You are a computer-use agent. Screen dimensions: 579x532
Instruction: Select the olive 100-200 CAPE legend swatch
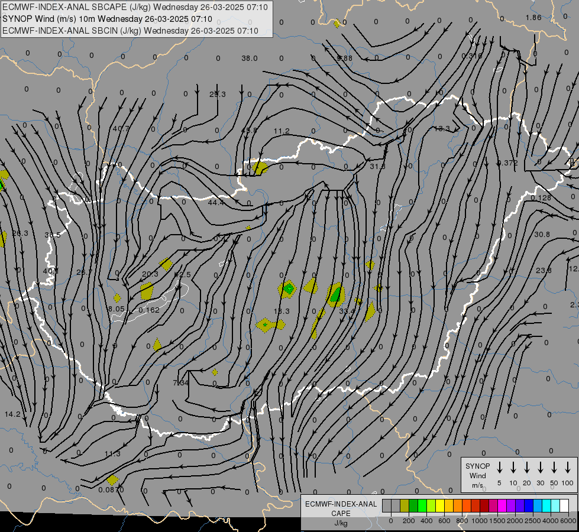pos(405,506)
